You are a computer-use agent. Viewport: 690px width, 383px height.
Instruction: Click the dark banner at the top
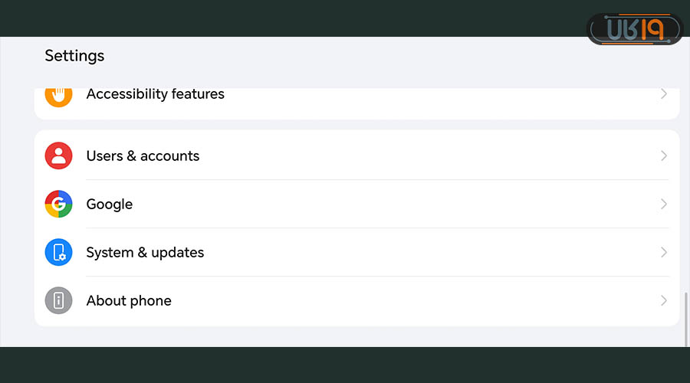click(x=307, y=17)
